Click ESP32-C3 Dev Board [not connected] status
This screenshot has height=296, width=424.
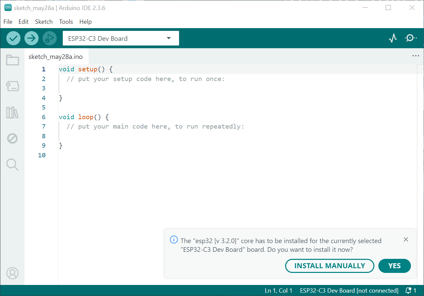[x=349, y=291]
